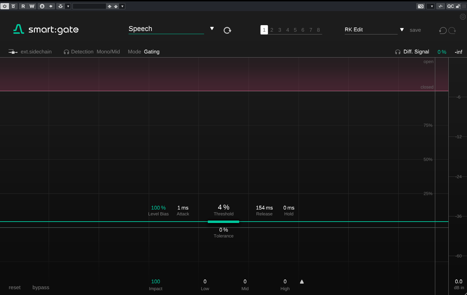Viewport: 467px width, 295px height.
Task: Click the host preset name field
Action: [89, 6]
